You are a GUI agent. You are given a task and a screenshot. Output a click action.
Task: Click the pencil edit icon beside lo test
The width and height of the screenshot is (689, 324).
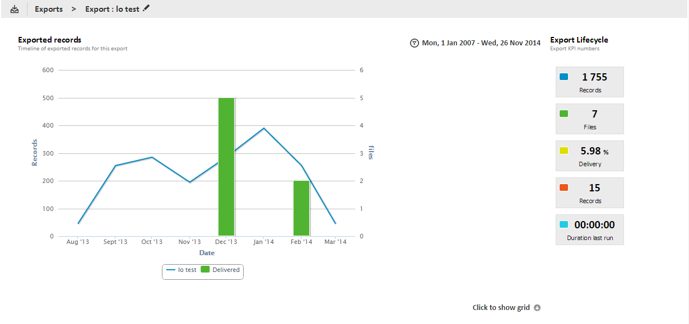pos(147,8)
